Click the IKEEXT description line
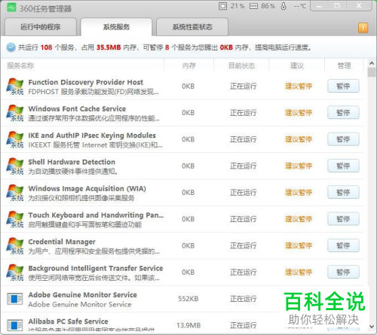 coord(96,145)
